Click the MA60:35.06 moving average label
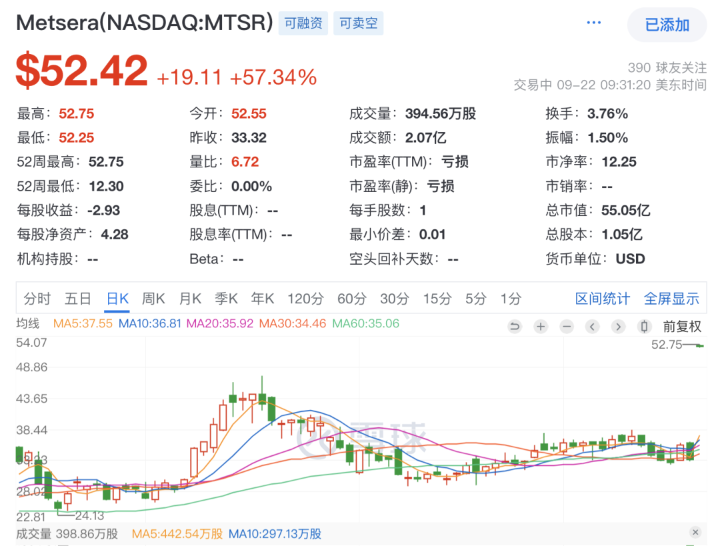Screen dimensions: 720x546 (x=365, y=323)
